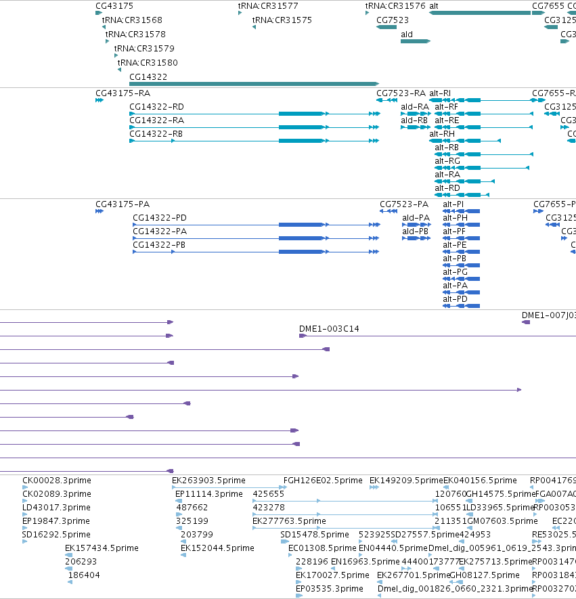Select the CG7523-RA transcript label
The height and width of the screenshot is (599, 576).
pos(401,93)
